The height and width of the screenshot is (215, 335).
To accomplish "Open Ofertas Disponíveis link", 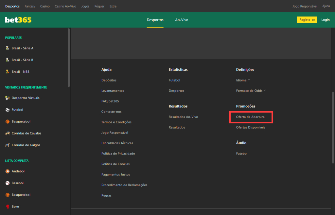I will coord(251,127).
